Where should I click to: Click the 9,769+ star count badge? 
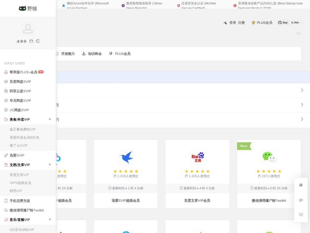click(x=295, y=23)
